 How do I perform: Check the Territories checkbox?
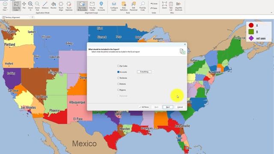pyautogui.click(x=118, y=78)
